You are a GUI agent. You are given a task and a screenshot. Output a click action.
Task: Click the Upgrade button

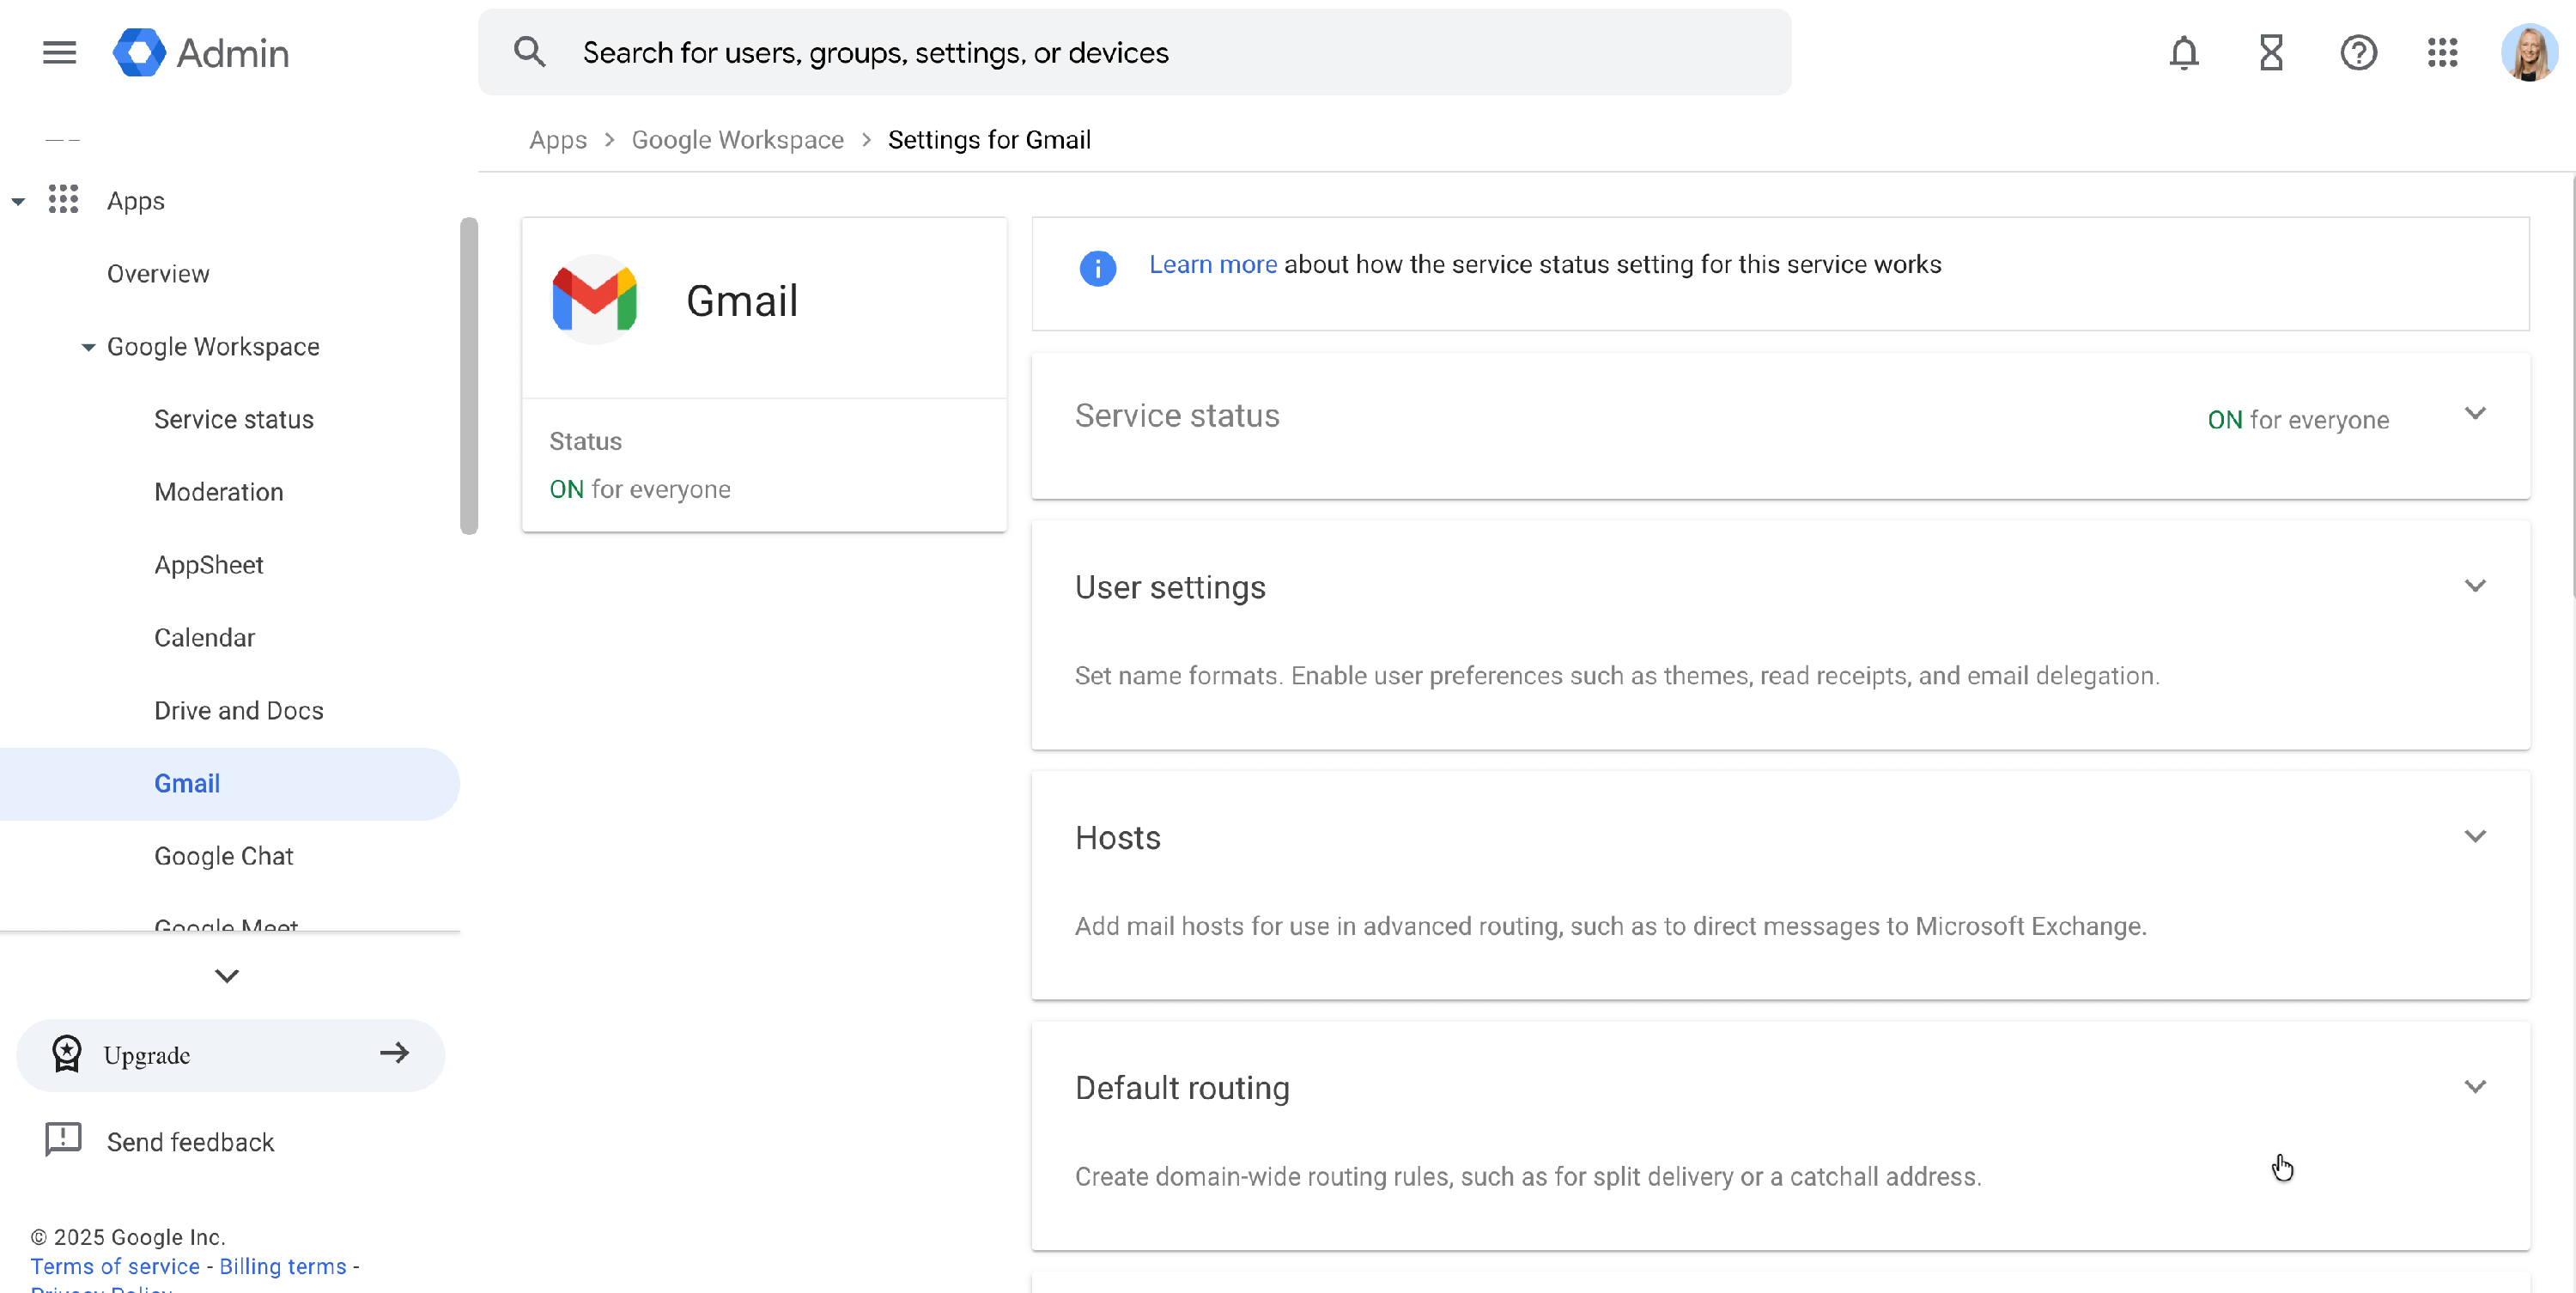[230, 1054]
